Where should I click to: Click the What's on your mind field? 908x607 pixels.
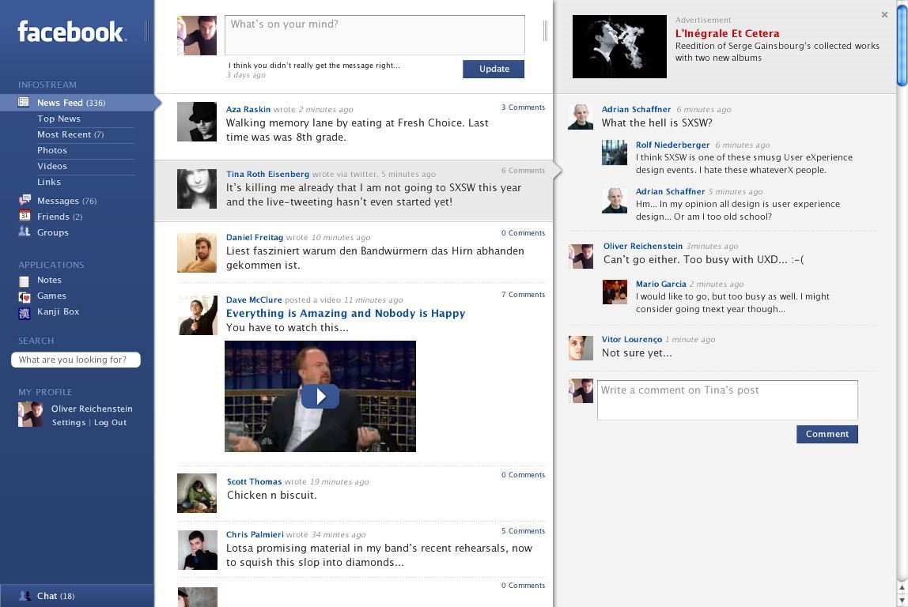(375, 35)
